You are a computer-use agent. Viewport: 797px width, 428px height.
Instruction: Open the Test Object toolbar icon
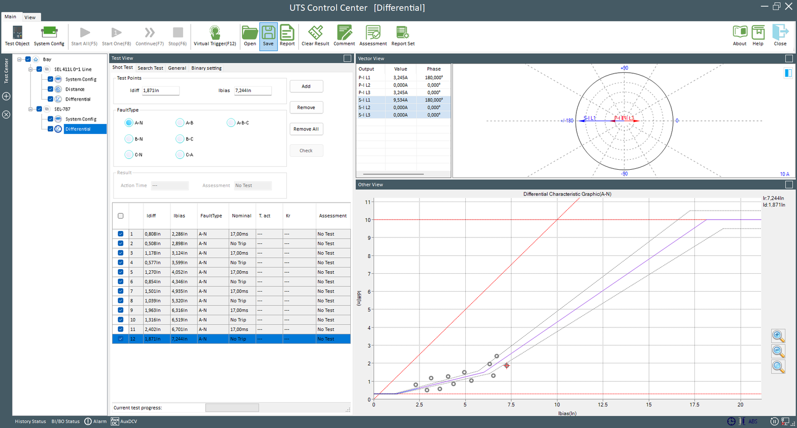(17, 36)
